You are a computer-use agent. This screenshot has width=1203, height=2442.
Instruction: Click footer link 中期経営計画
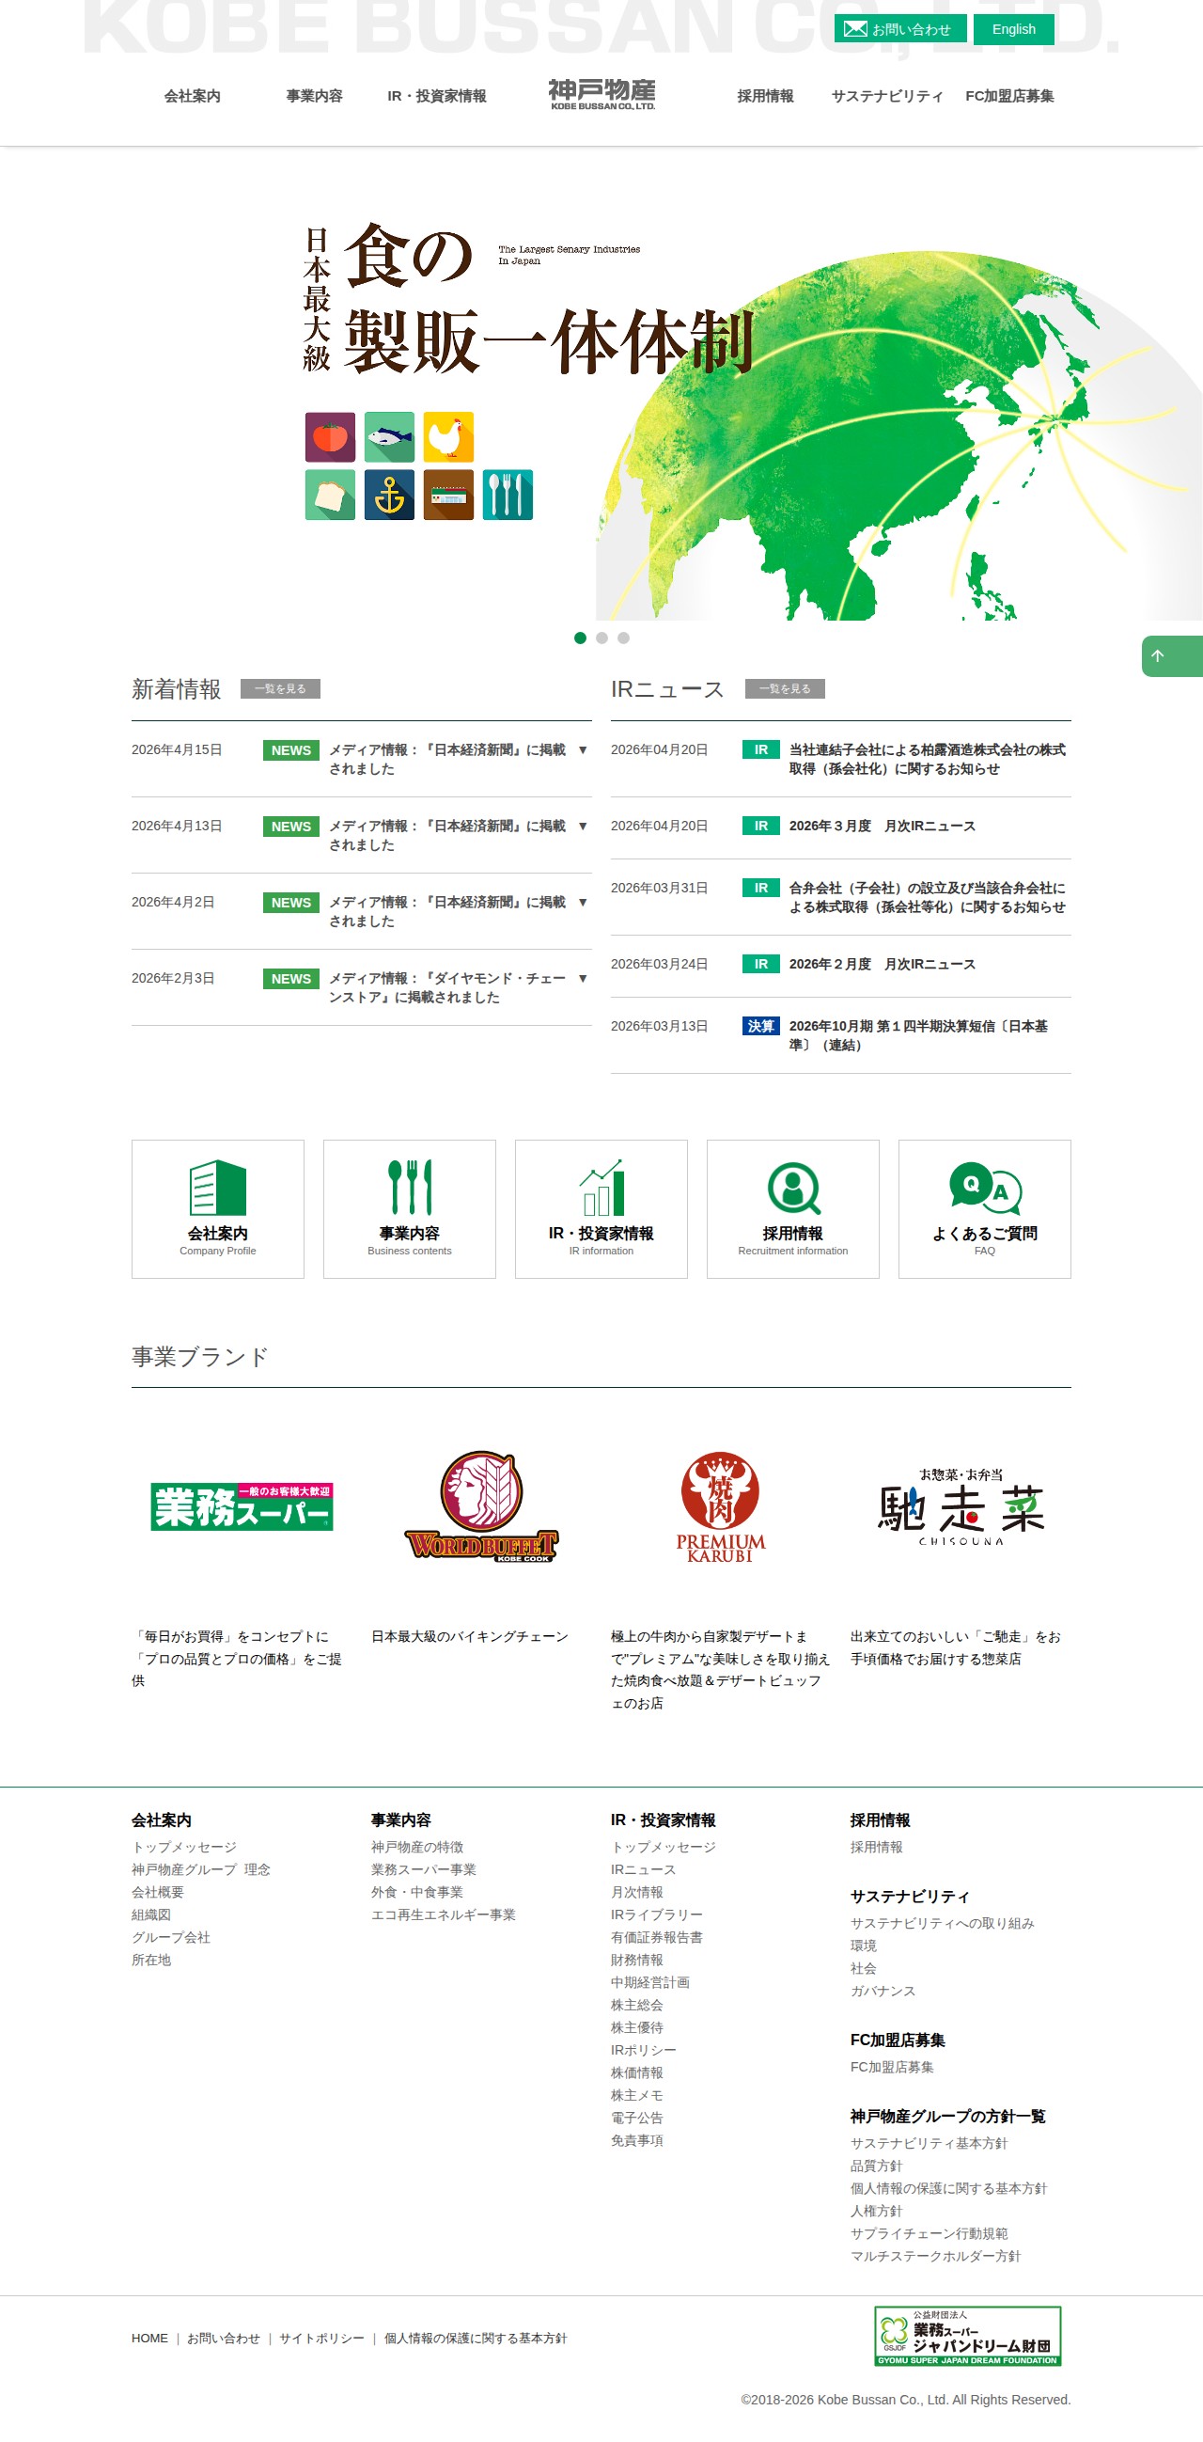click(x=649, y=1982)
